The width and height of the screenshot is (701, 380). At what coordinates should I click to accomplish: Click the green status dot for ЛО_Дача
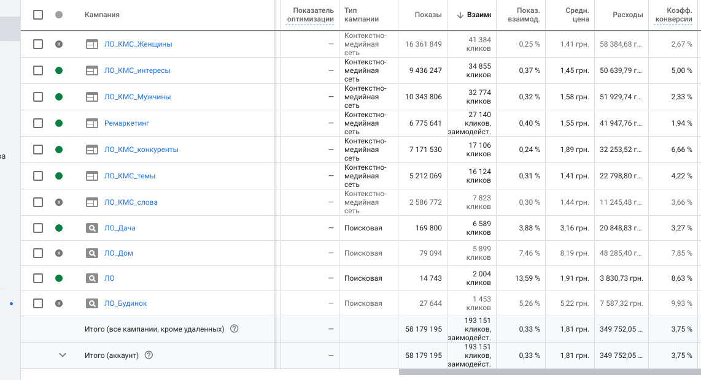pyautogui.click(x=58, y=228)
